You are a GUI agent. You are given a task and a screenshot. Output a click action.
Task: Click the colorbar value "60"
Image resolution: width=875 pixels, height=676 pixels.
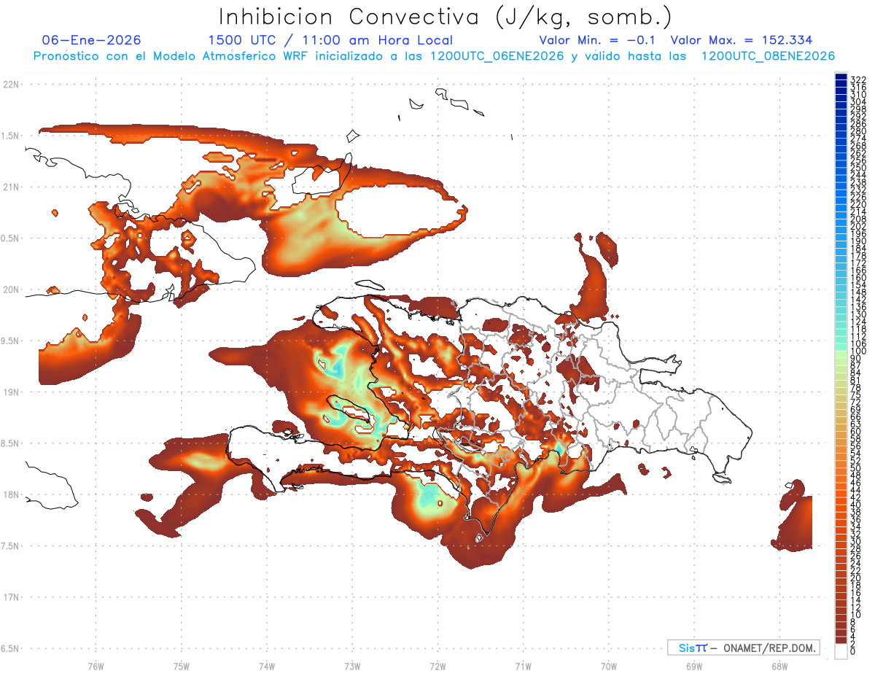[856, 432]
